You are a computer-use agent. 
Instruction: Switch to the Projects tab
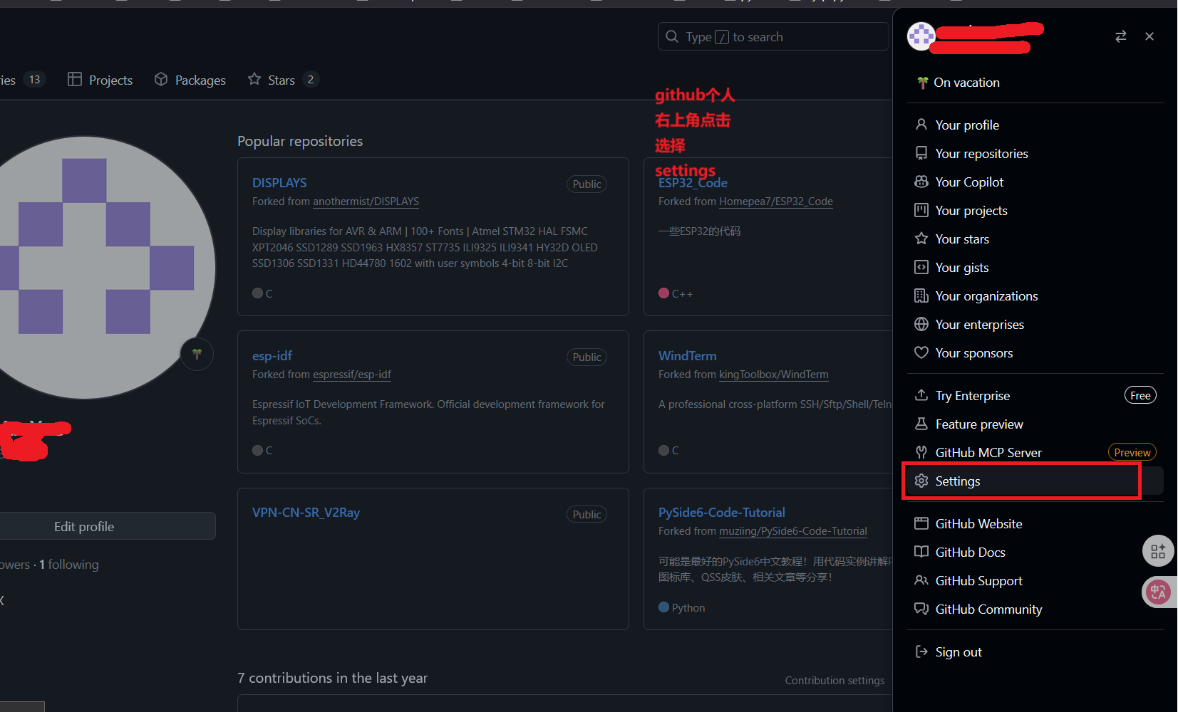click(100, 80)
